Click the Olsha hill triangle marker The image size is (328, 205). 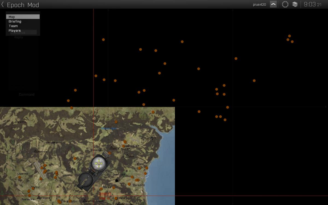click(x=145, y=139)
